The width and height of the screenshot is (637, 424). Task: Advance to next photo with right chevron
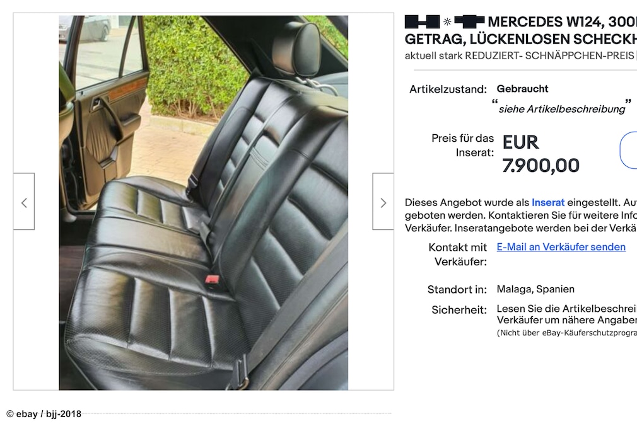(383, 202)
